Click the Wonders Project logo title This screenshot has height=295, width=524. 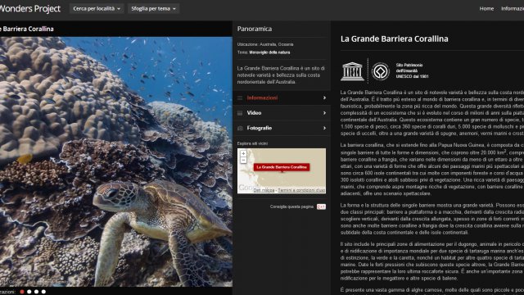point(30,9)
